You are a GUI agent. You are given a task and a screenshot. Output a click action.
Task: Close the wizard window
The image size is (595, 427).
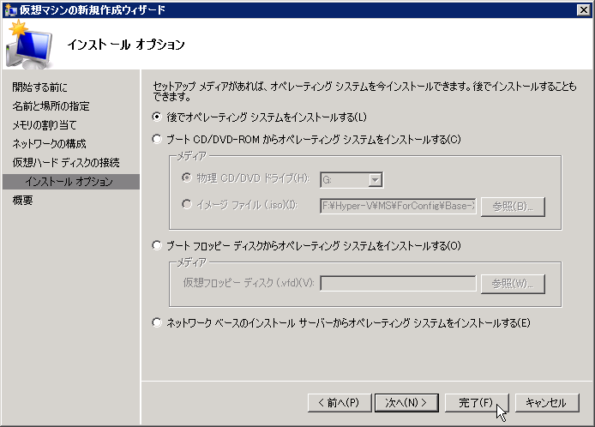point(583,9)
